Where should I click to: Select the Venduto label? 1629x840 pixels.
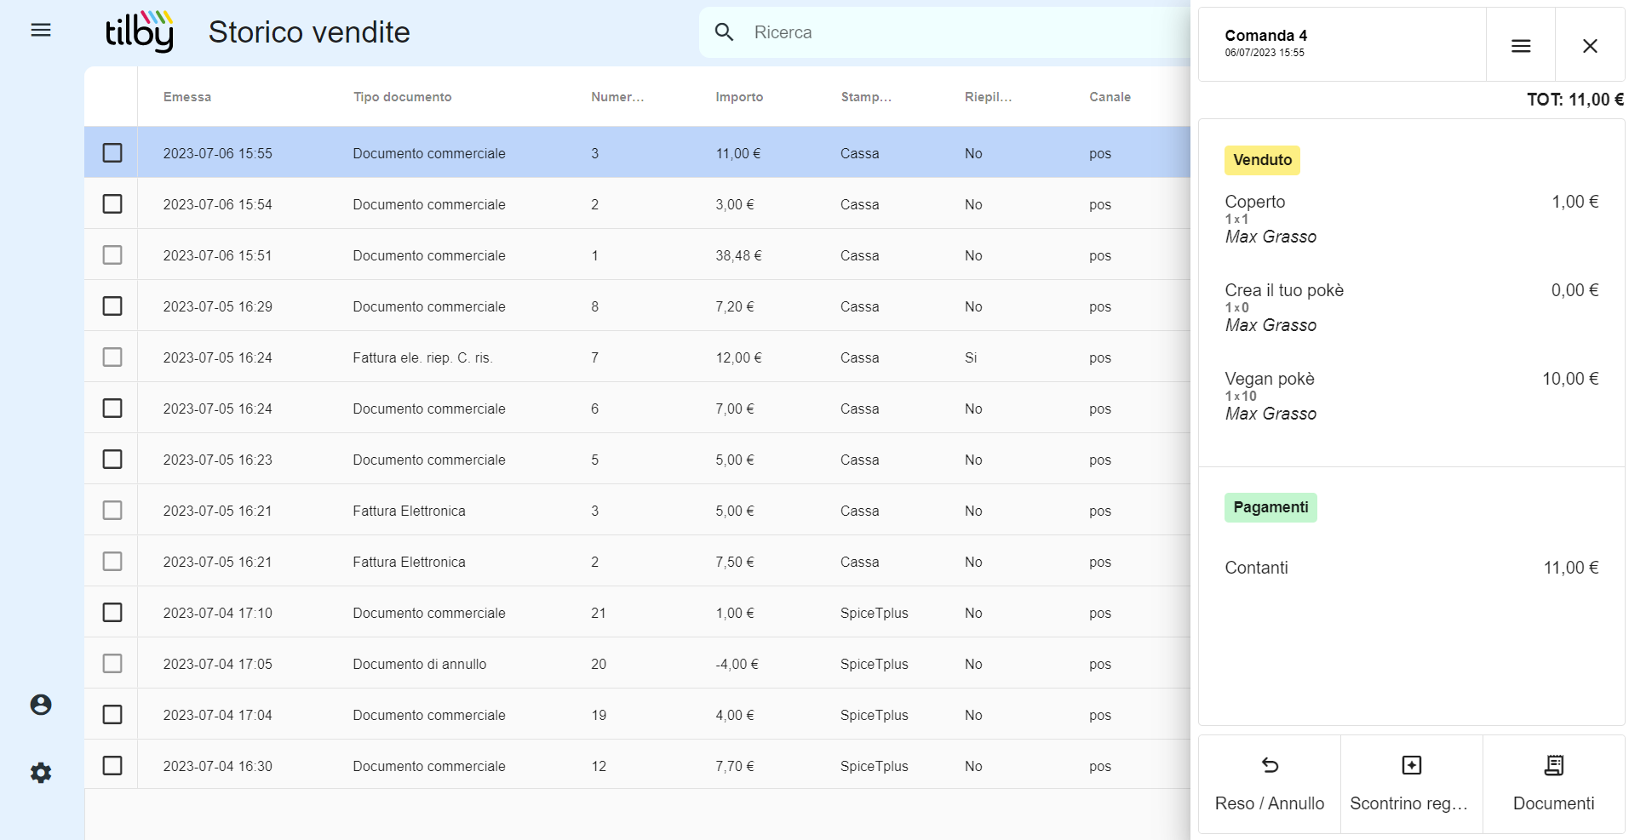point(1262,160)
